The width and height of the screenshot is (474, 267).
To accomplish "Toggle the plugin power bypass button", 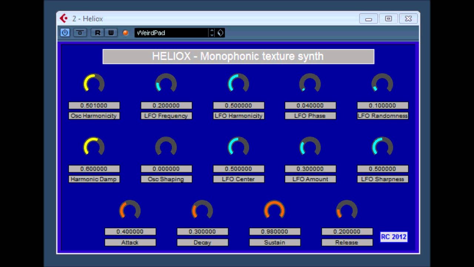I will [65, 33].
